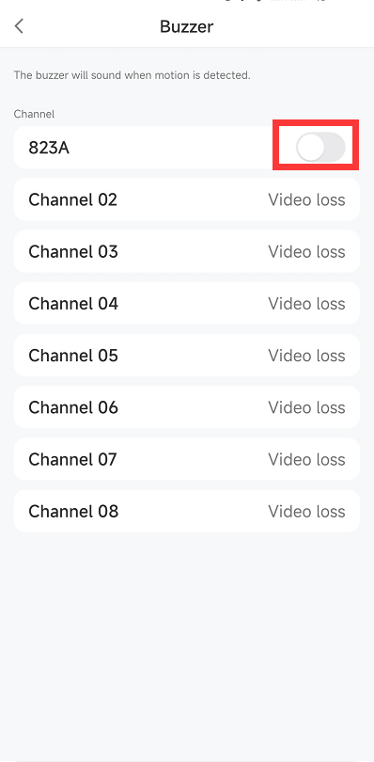Screen dimensions: 374x762
Task: Enable the buzzer toggle for 823A
Action: click(320, 148)
